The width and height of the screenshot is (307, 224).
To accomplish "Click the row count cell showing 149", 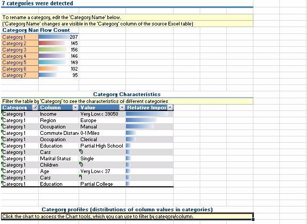I will (x=59, y=63).
